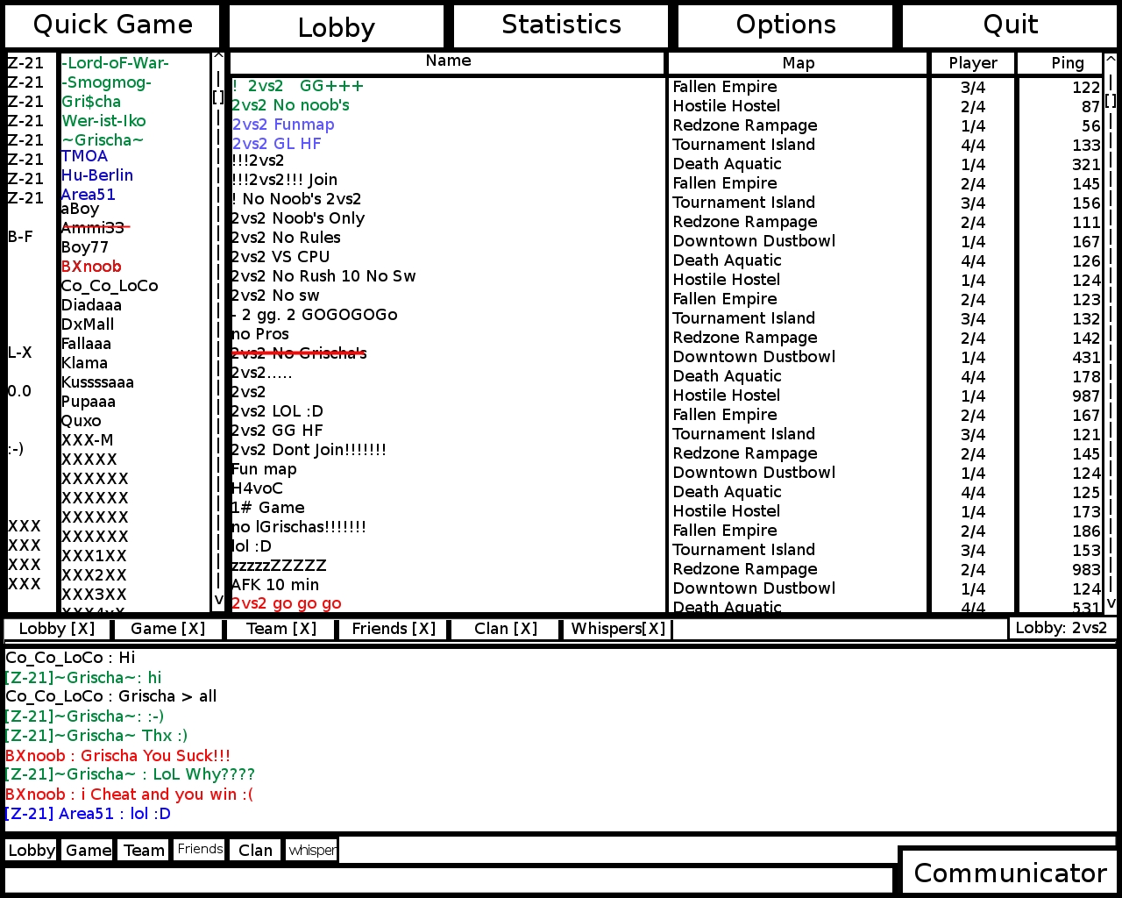Sort games by the Player column header
Screen dimensions: 1122x898
coord(972,63)
